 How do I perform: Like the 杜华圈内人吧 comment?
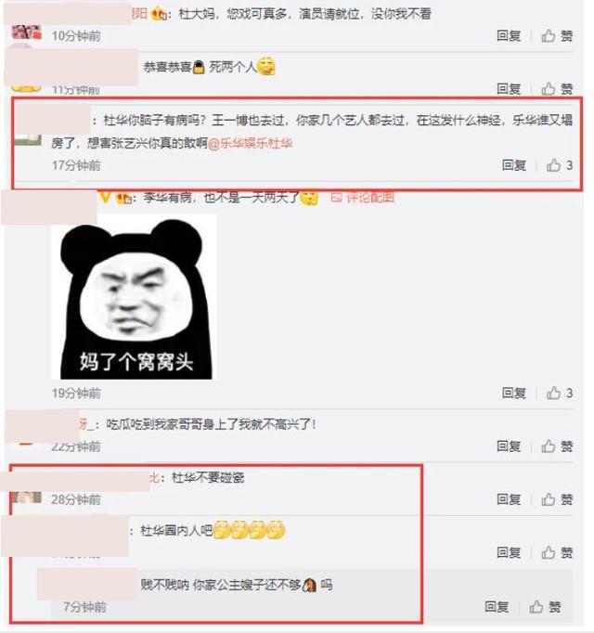point(557,552)
